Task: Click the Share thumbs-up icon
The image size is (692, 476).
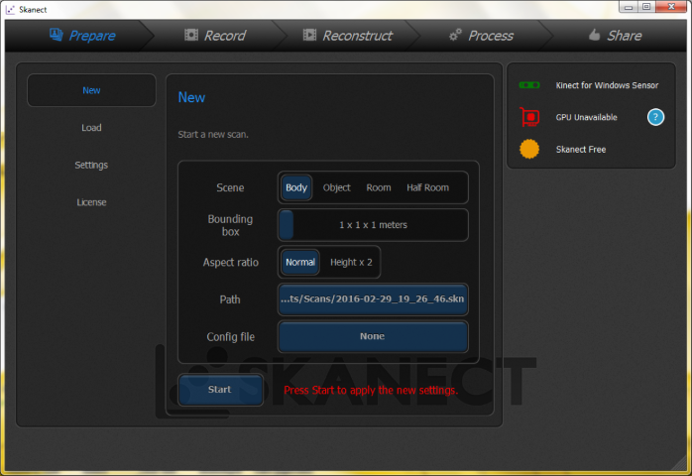Action: coord(594,35)
